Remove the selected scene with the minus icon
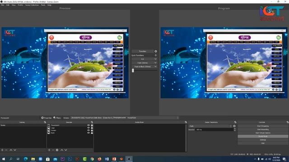Image resolution: width=289 pixels, height=162 pixels. click(6, 150)
